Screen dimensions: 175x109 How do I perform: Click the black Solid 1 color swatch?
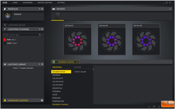(5, 43)
